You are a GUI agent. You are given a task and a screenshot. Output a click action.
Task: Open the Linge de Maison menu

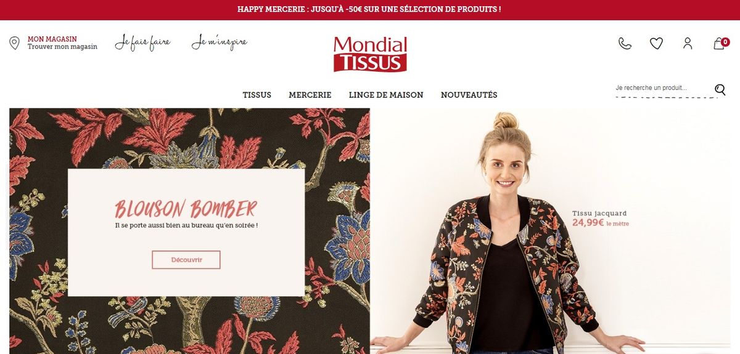click(x=386, y=95)
